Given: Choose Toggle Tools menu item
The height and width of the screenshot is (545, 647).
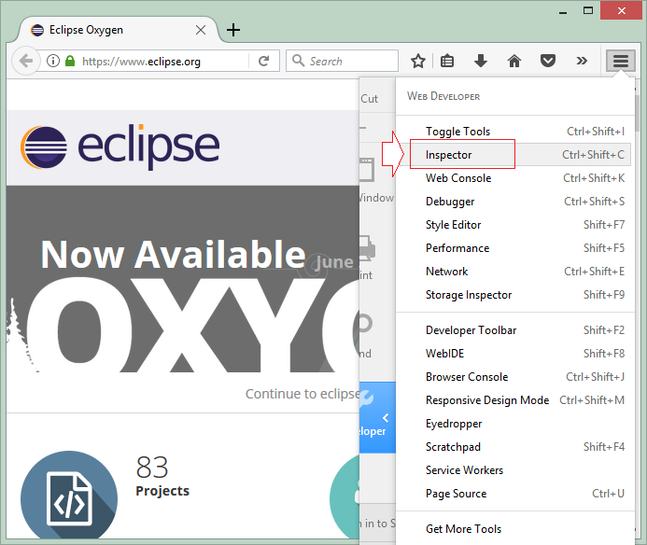Looking at the screenshot, I should (x=514, y=132).
